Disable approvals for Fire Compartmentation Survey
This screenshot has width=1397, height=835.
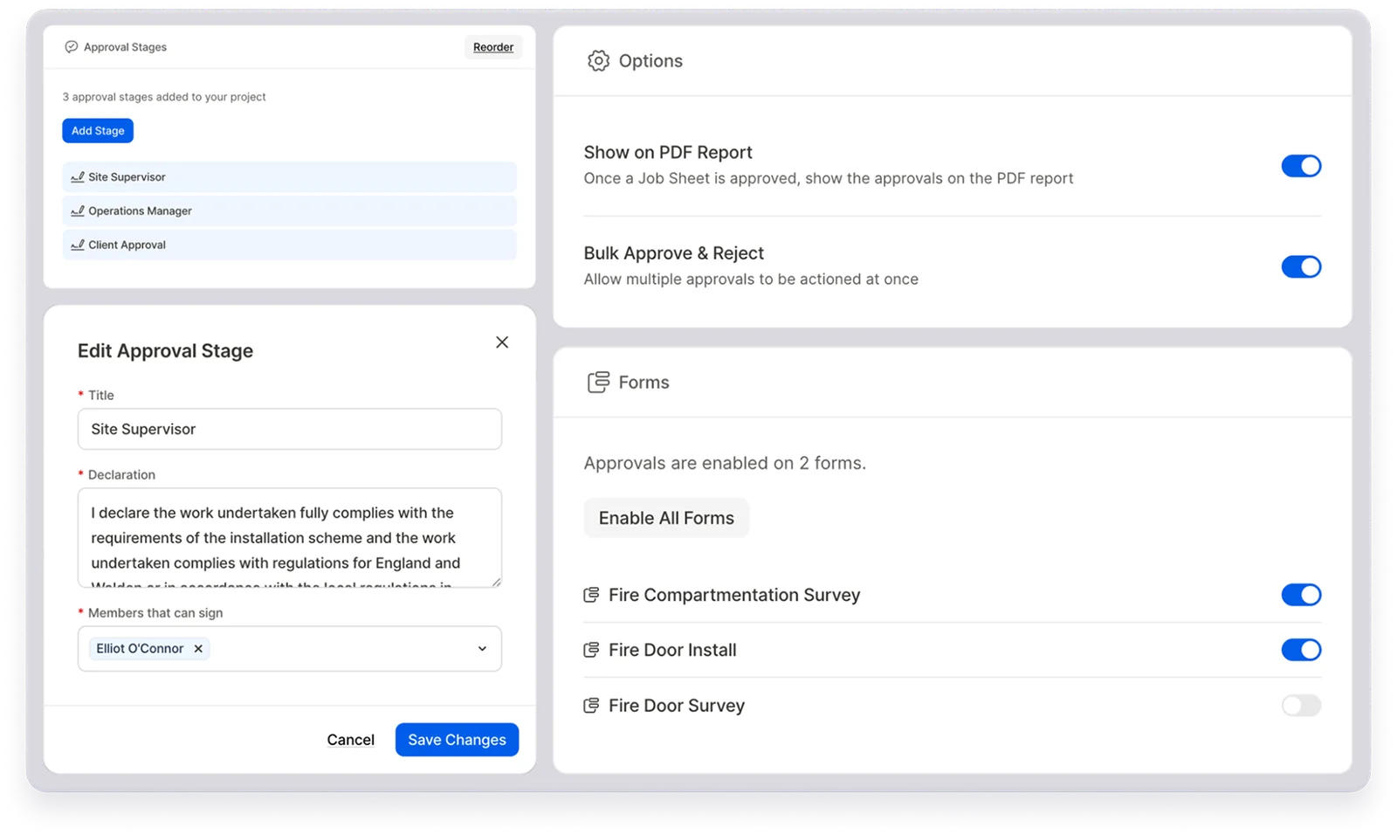click(x=1301, y=595)
